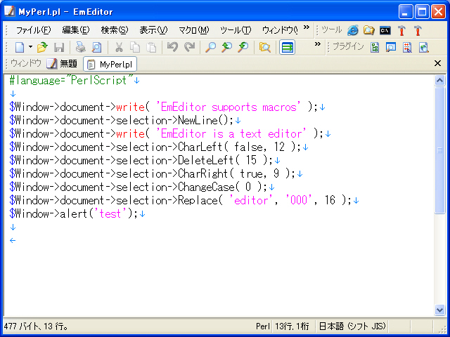
Task: Click the Open folder icon
Action: pyautogui.click(x=42, y=47)
